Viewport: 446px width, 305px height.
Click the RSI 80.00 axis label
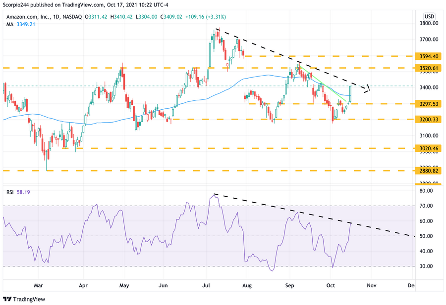426,191
